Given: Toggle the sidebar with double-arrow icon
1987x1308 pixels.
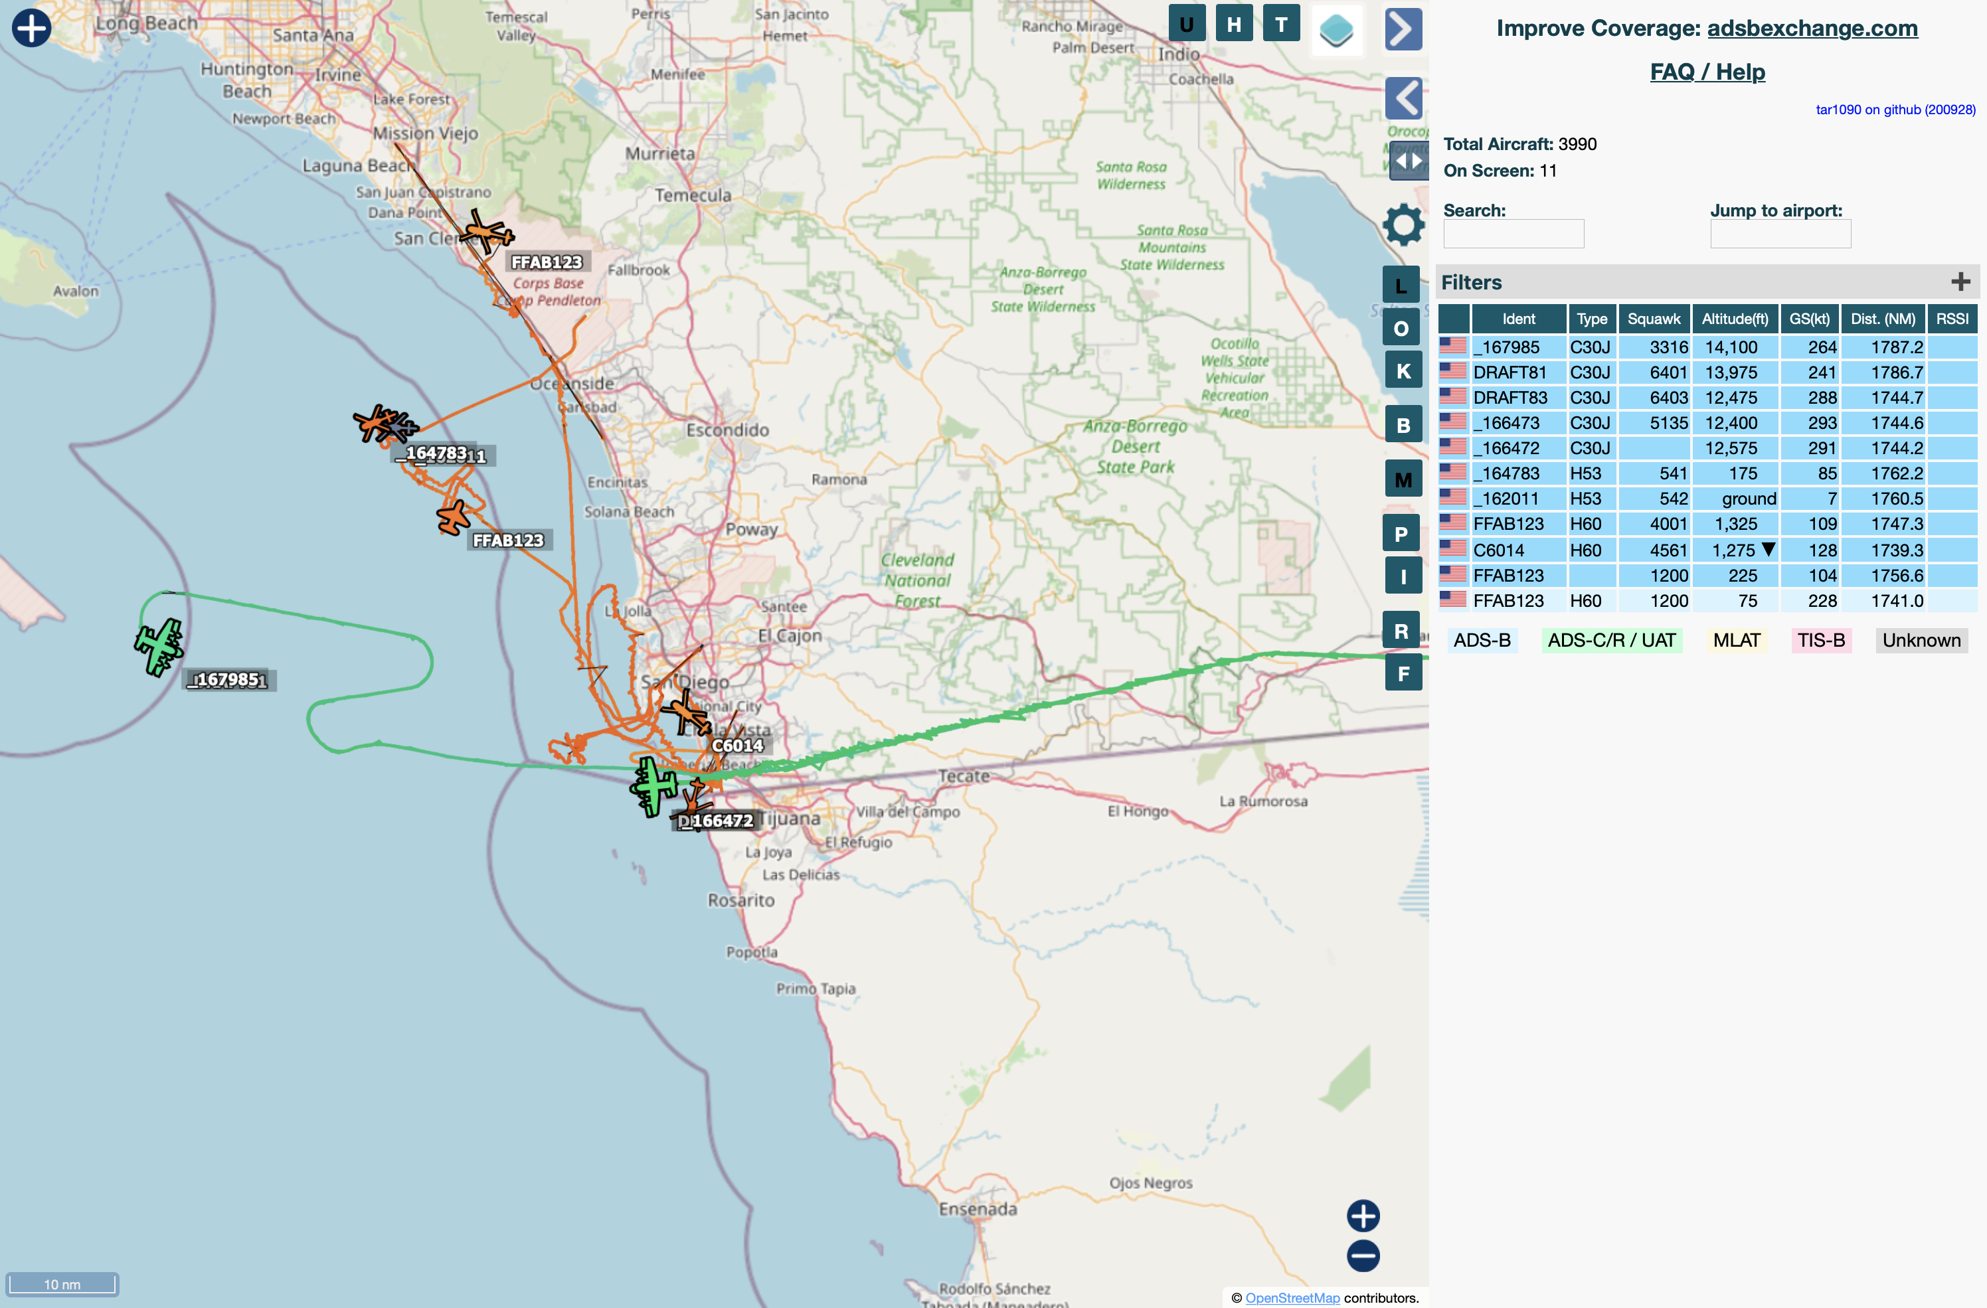Looking at the screenshot, I should click(1409, 160).
